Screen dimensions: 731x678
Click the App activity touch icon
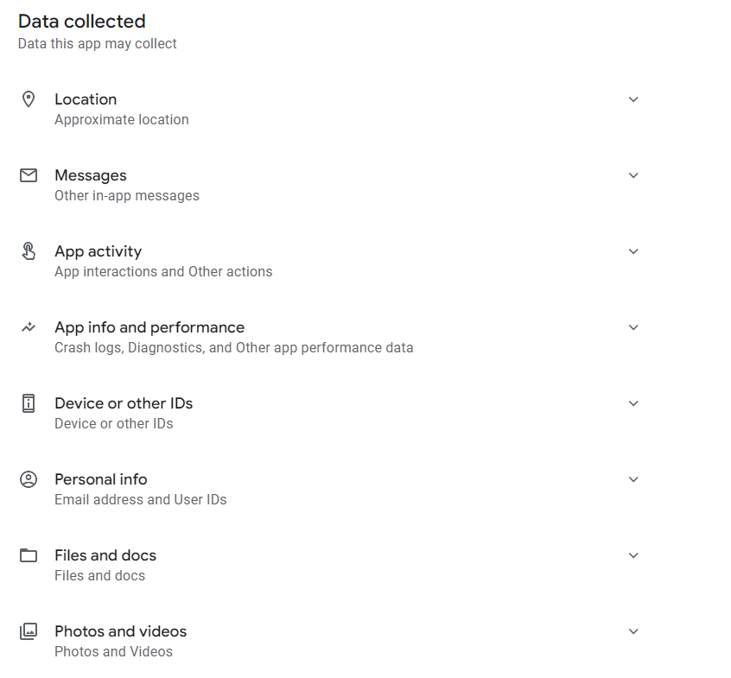[x=29, y=251]
